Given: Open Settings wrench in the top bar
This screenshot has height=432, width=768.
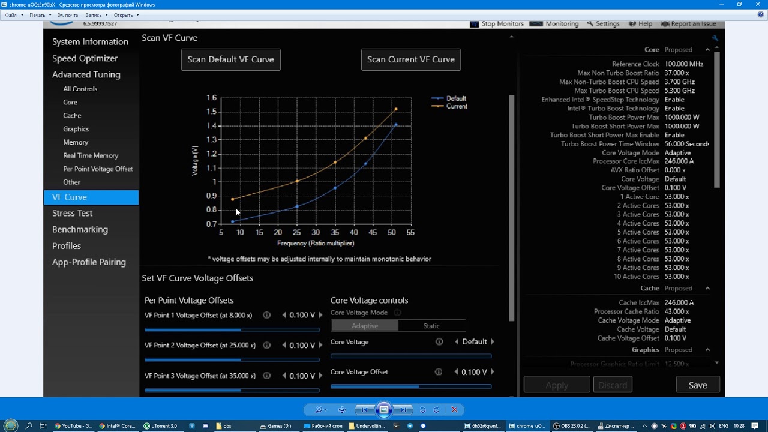Looking at the screenshot, I should tap(590, 23).
